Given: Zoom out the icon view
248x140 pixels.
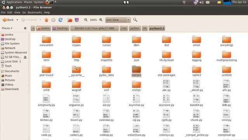Looking at the screenshot, I should point(86,20).
